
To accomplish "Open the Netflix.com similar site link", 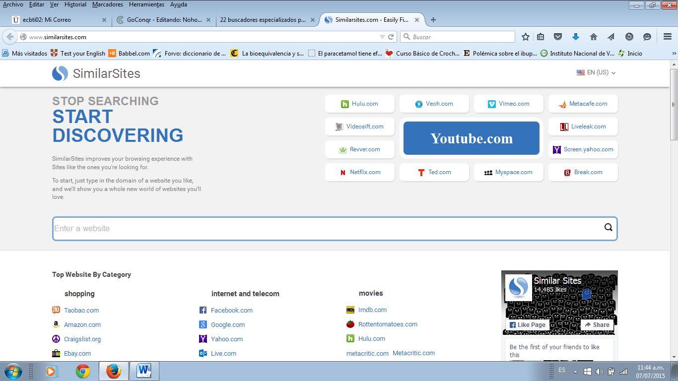I will (364, 172).
